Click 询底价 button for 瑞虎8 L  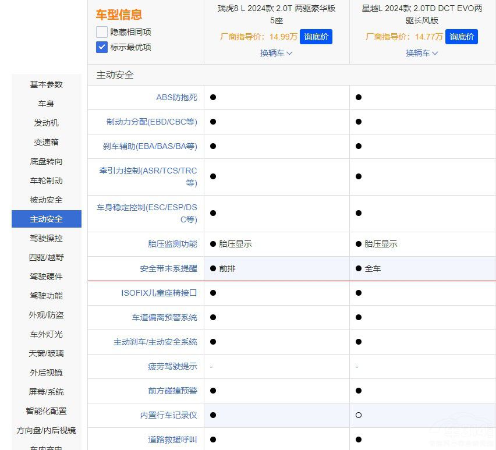tap(316, 37)
